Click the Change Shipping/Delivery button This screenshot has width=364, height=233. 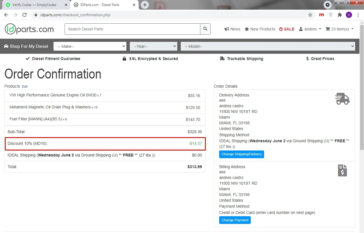241,154
